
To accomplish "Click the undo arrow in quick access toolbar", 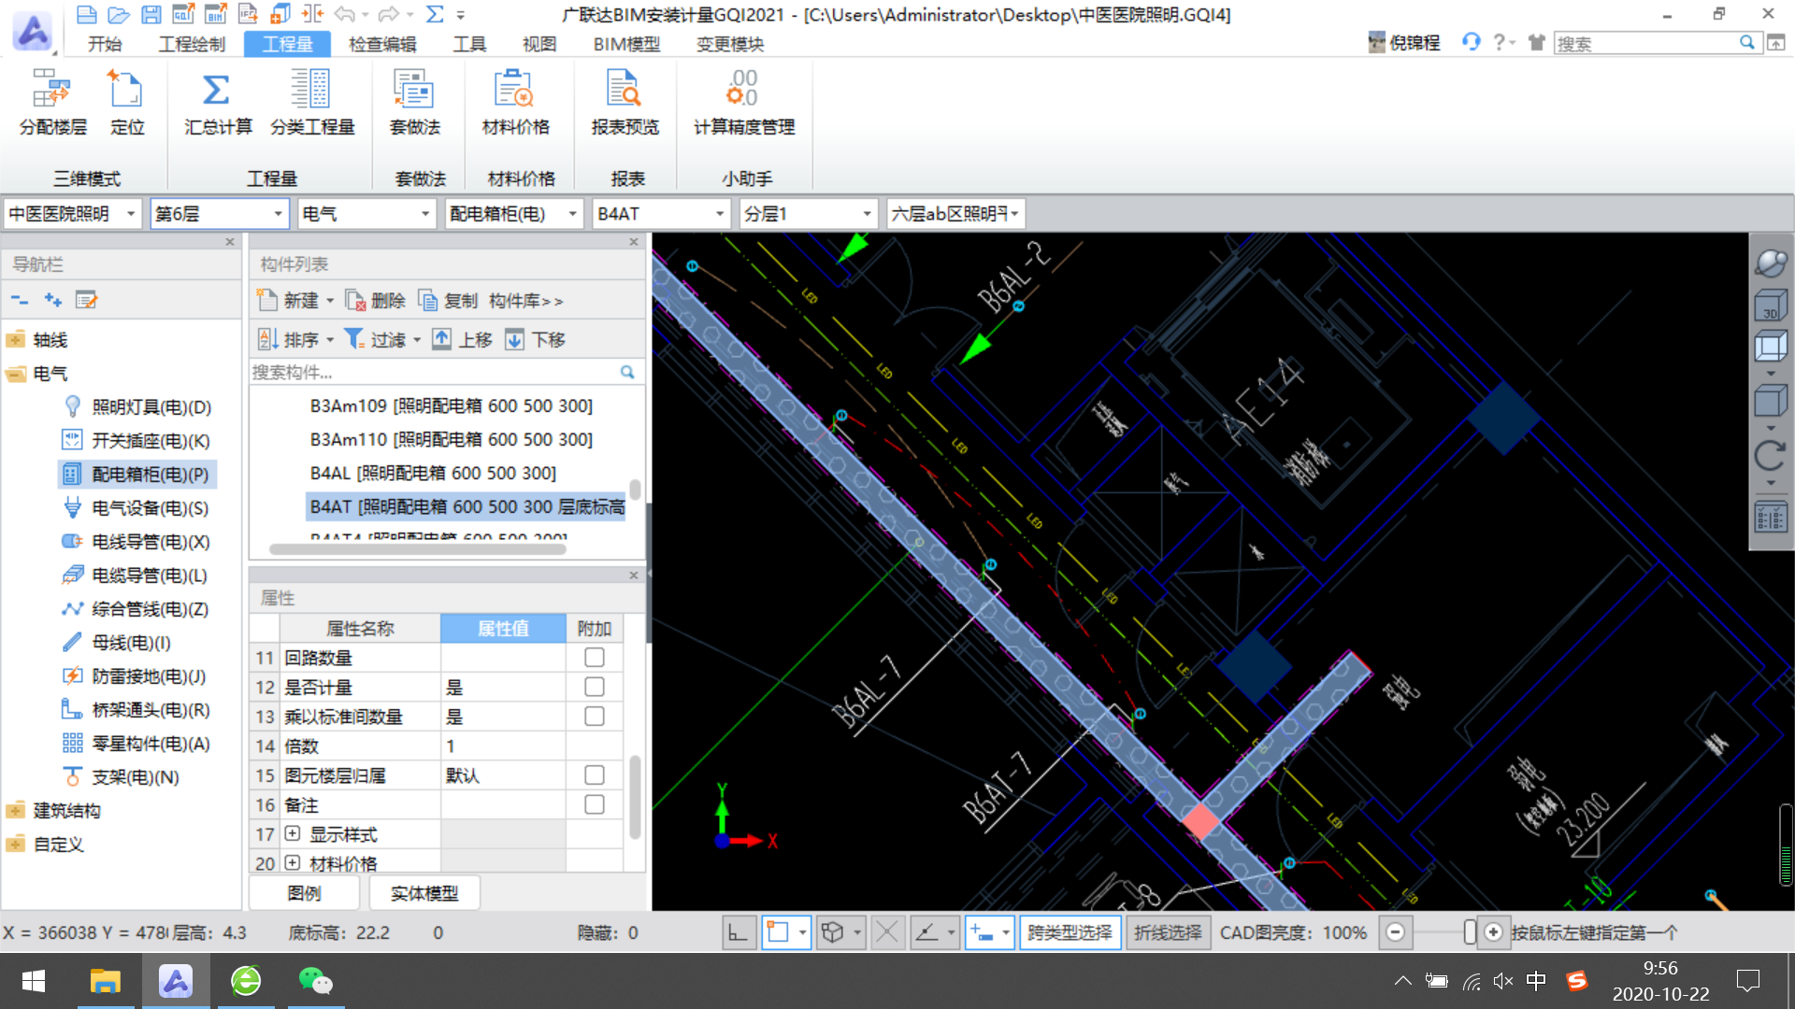I will [344, 14].
